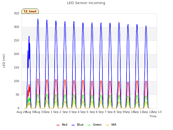
Task: Toggle the NIR series legend entry
Action: 111,125
